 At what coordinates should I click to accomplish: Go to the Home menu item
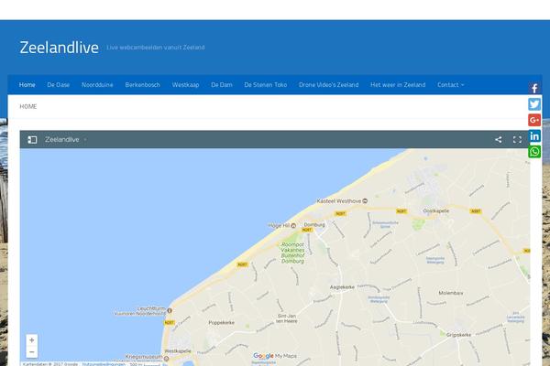pyautogui.click(x=27, y=85)
